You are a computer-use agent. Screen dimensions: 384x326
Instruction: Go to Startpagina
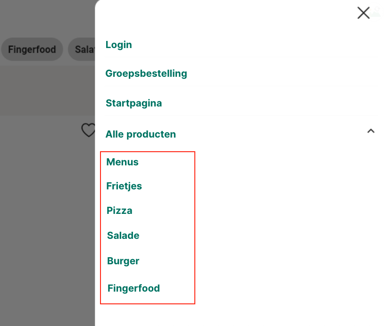(x=134, y=103)
